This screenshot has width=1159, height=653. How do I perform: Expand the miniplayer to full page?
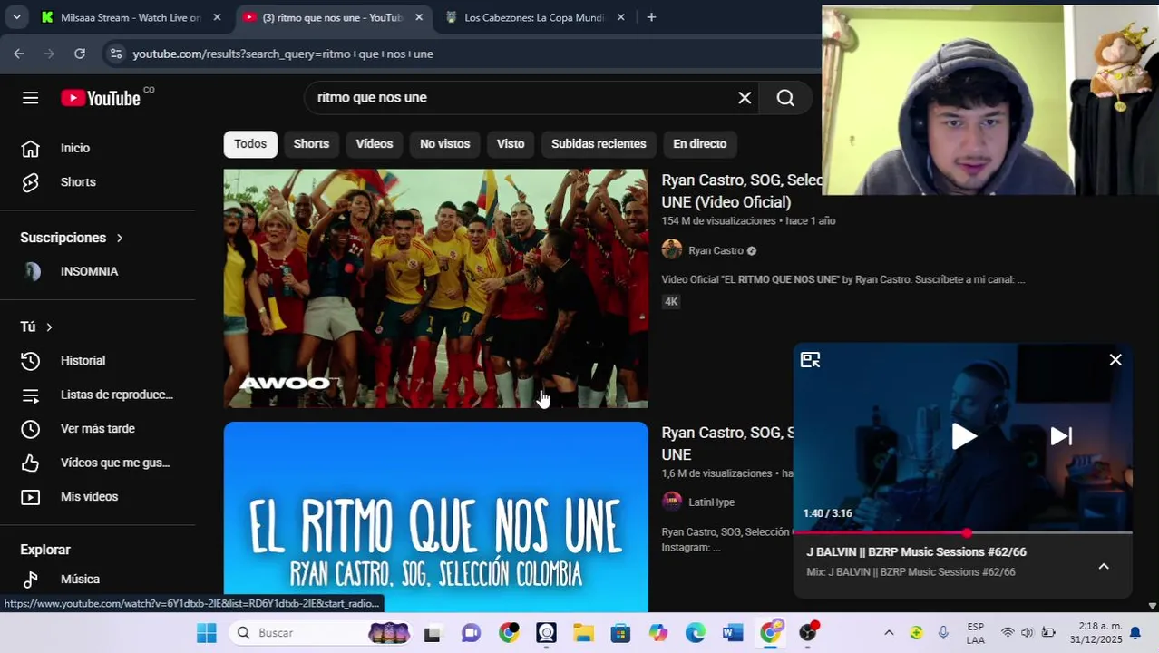[811, 360]
